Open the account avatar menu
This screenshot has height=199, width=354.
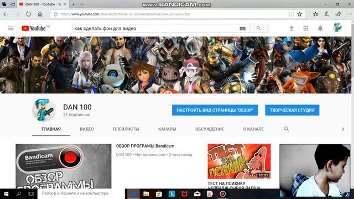click(337, 28)
